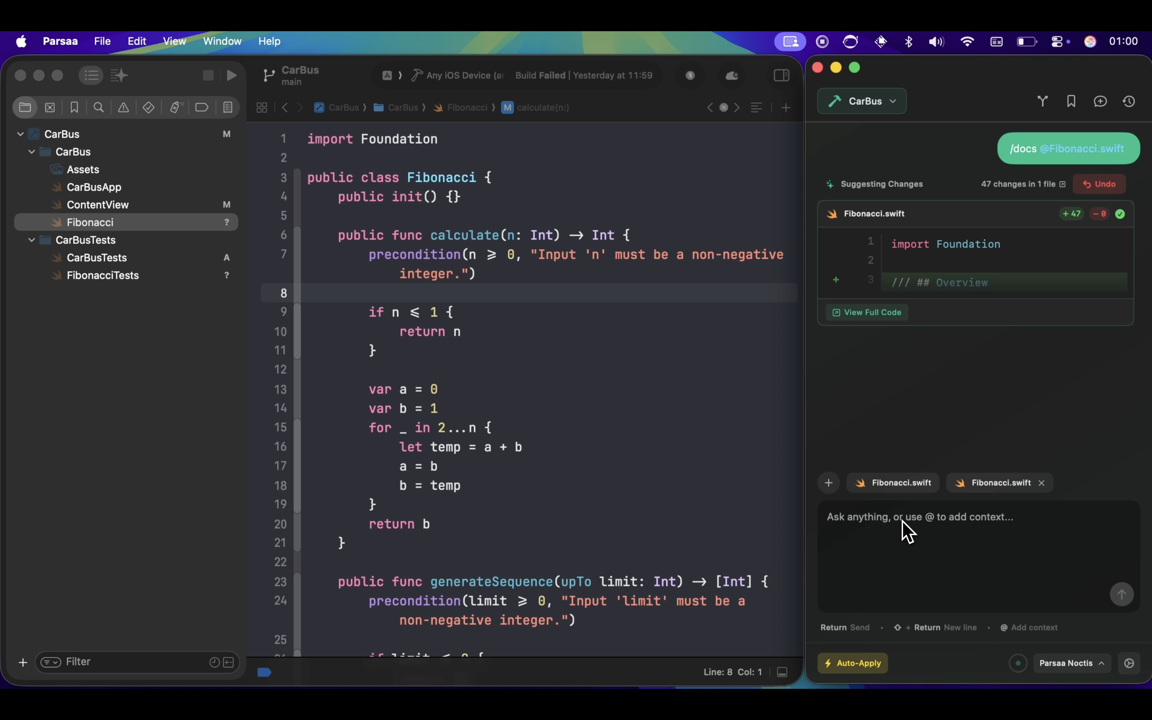Open the Edit menu
1152x720 pixels.
pos(137,42)
